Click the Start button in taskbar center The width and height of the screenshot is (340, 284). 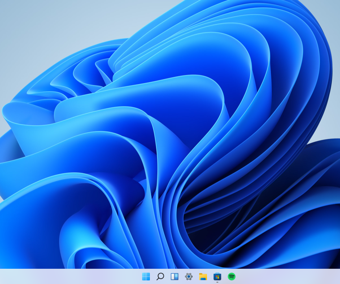[x=146, y=277]
